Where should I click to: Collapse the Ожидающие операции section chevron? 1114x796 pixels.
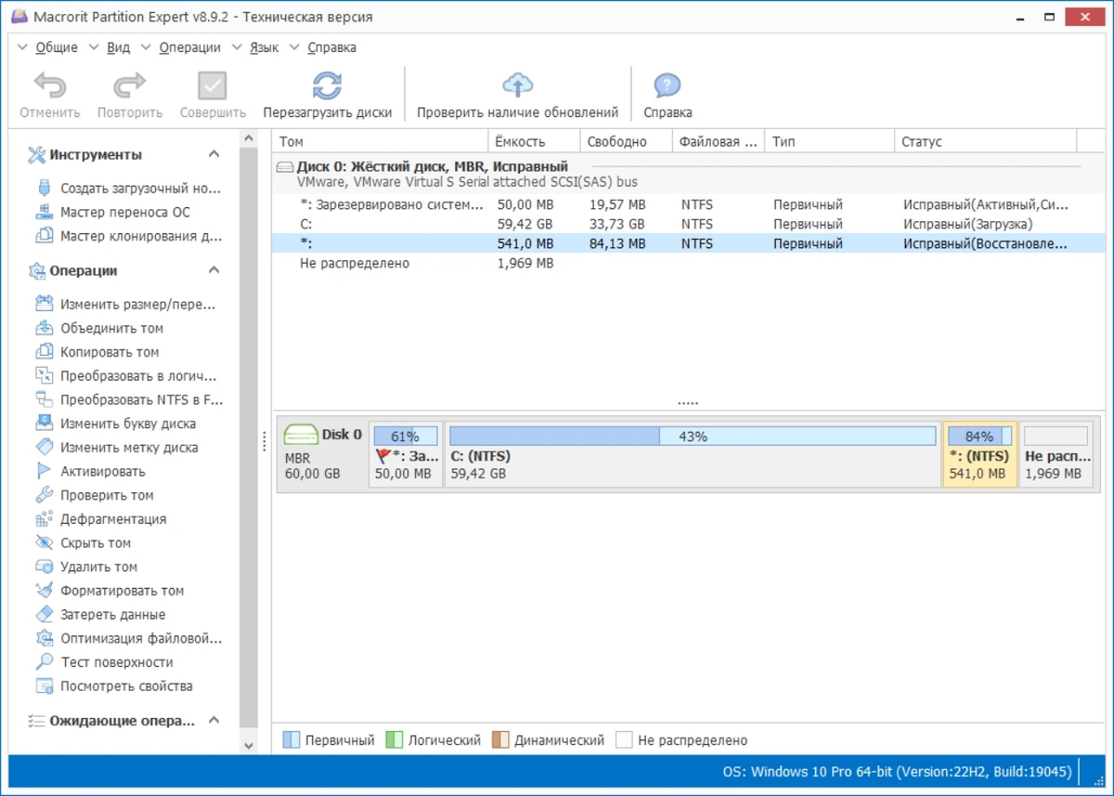tap(214, 720)
